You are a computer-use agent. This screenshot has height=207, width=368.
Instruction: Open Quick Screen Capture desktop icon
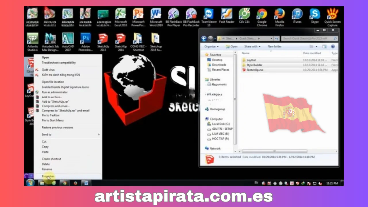pos(332,17)
